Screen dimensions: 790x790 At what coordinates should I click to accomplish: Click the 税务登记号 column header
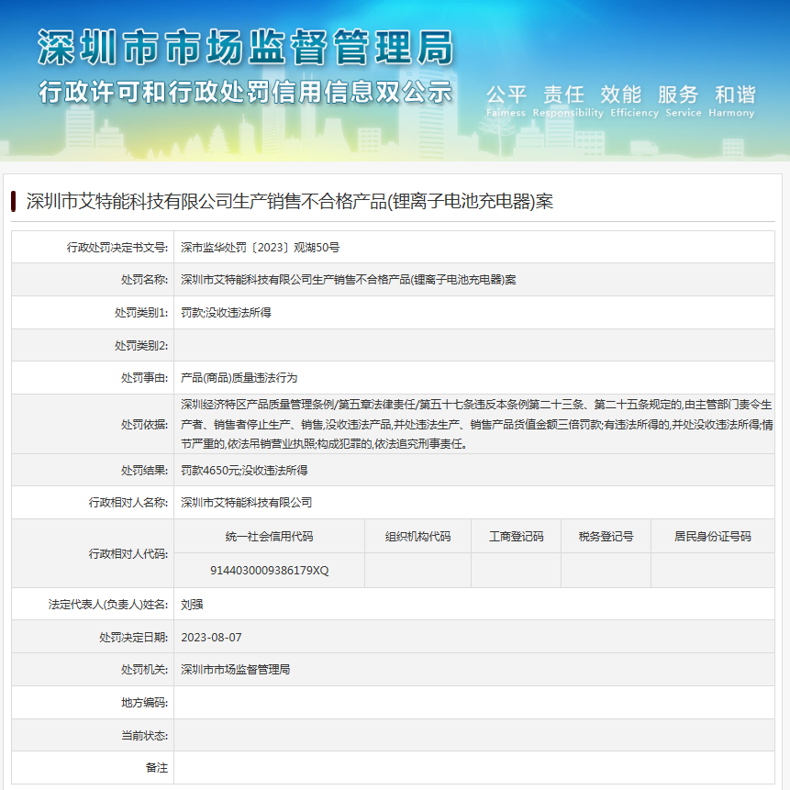606,537
